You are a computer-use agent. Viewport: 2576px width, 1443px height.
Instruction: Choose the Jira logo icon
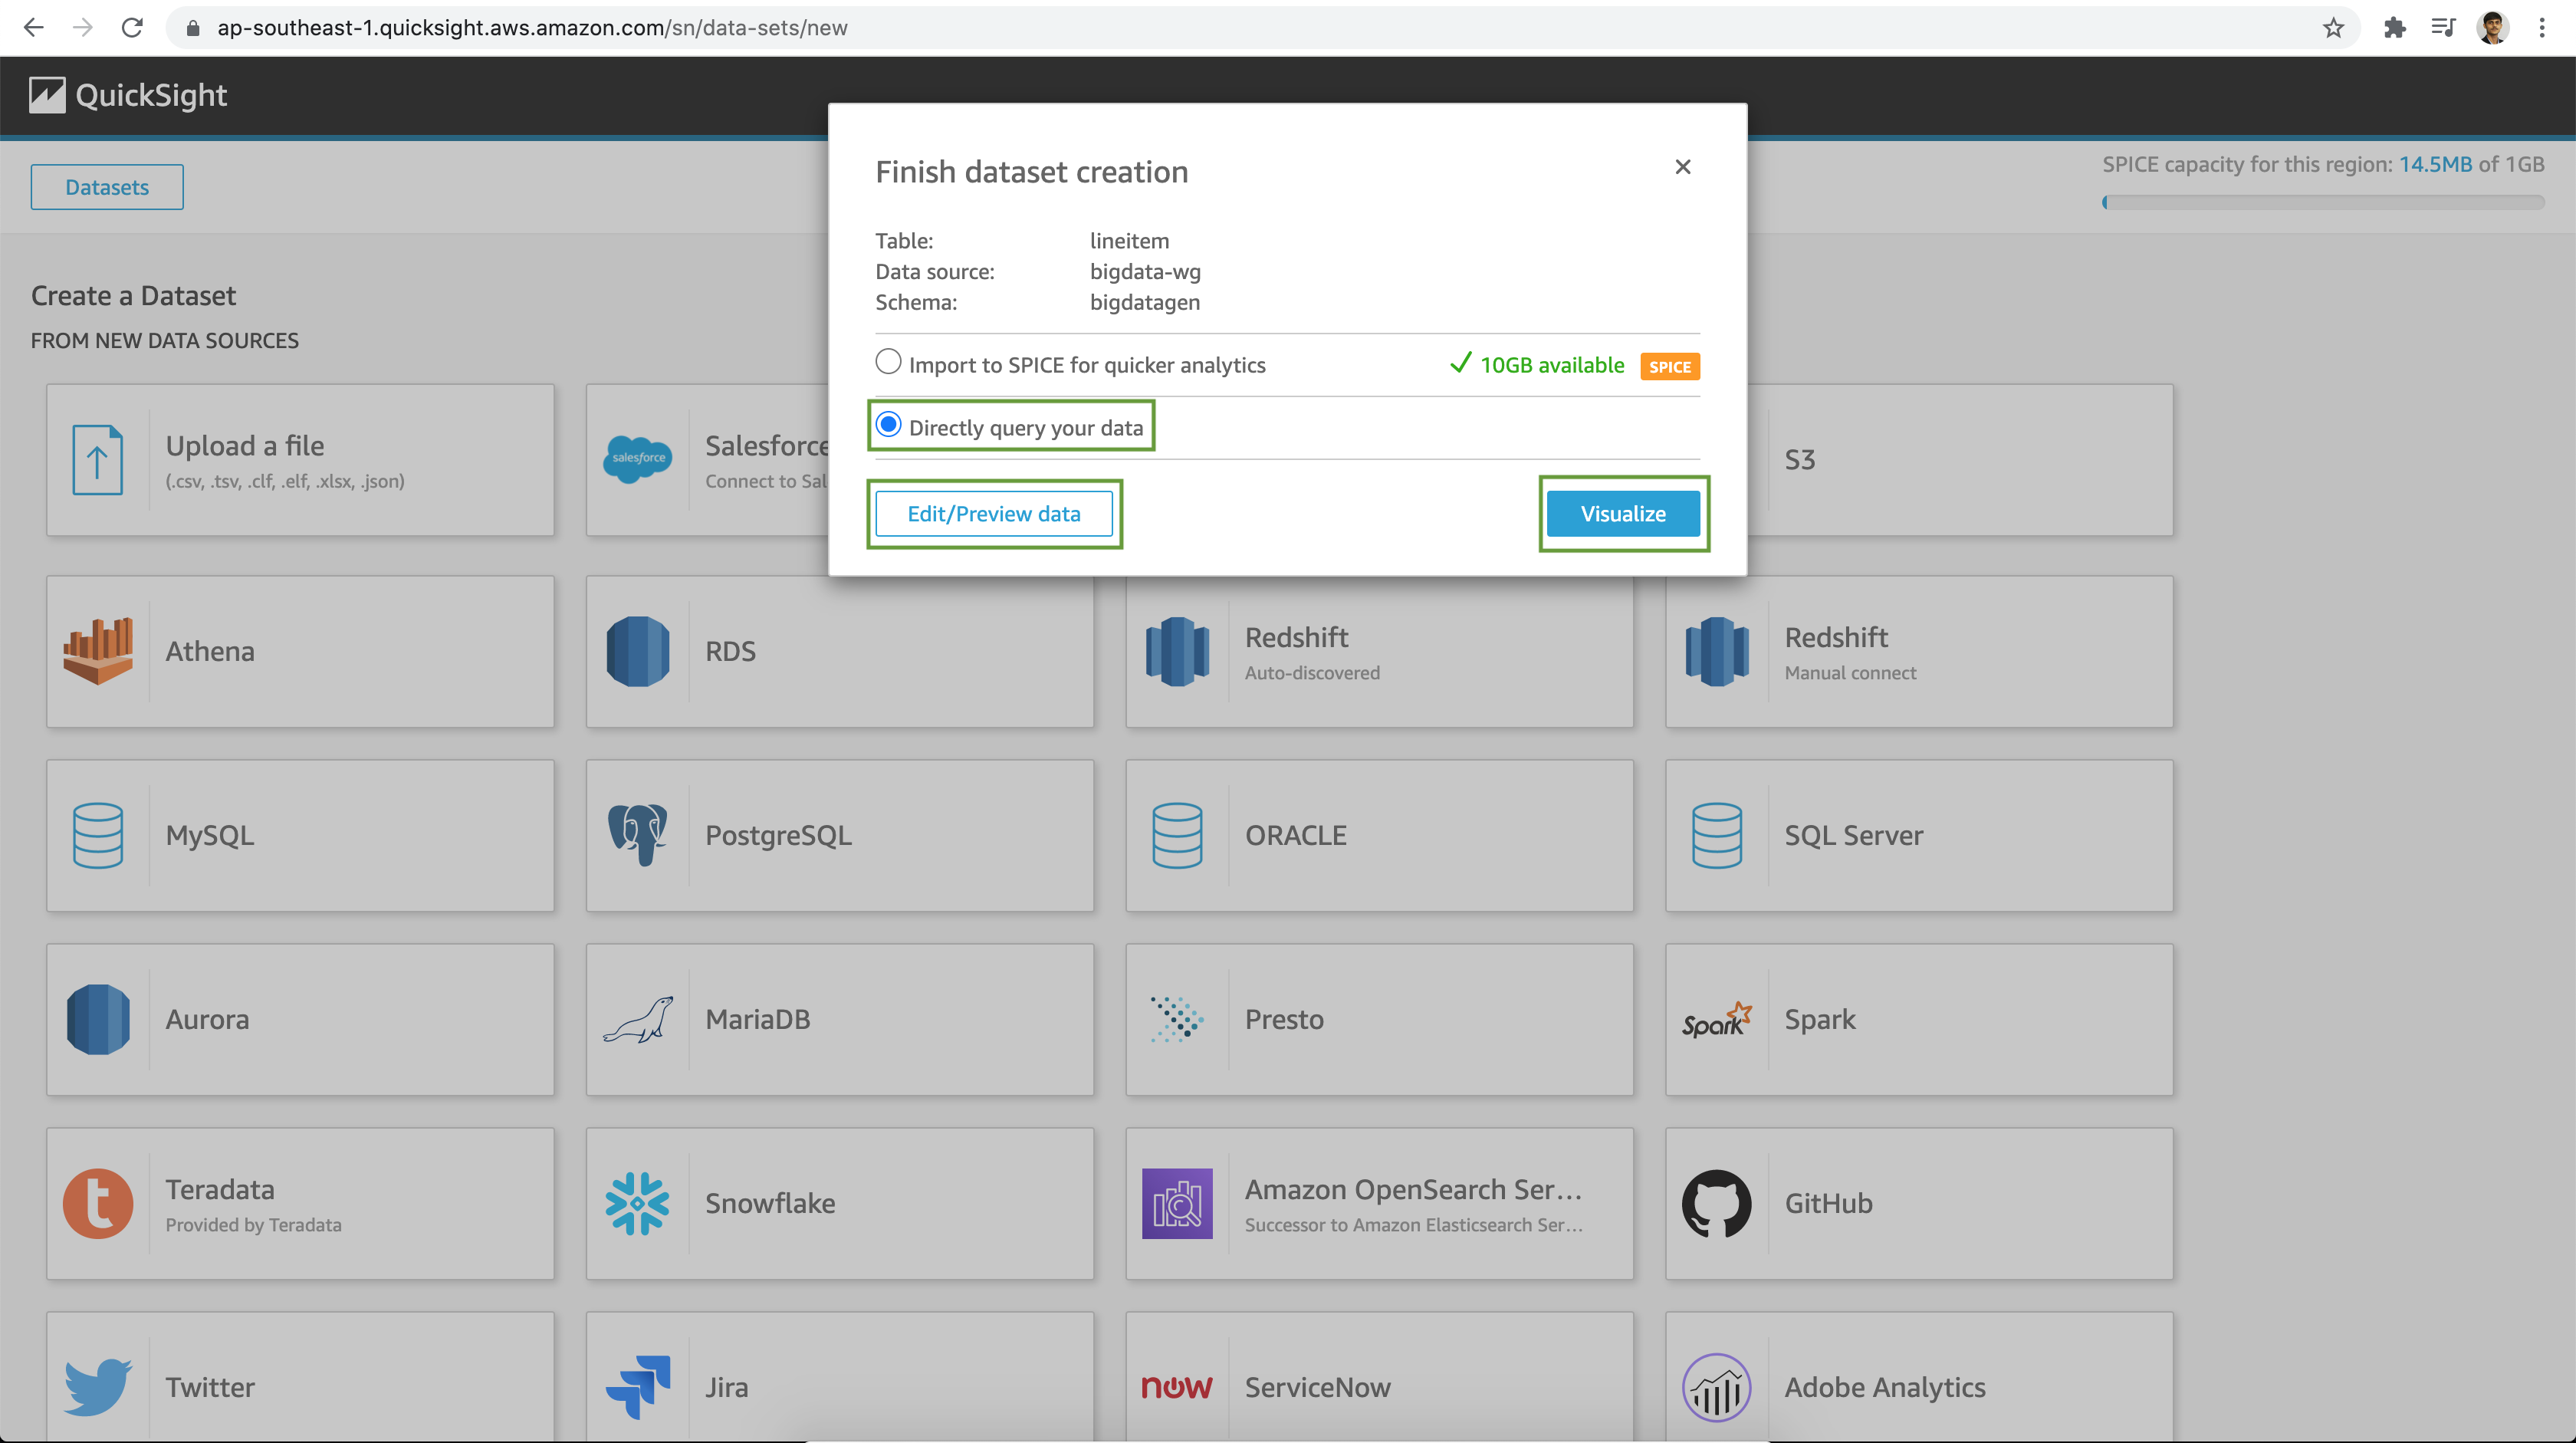pos(638,1387)
